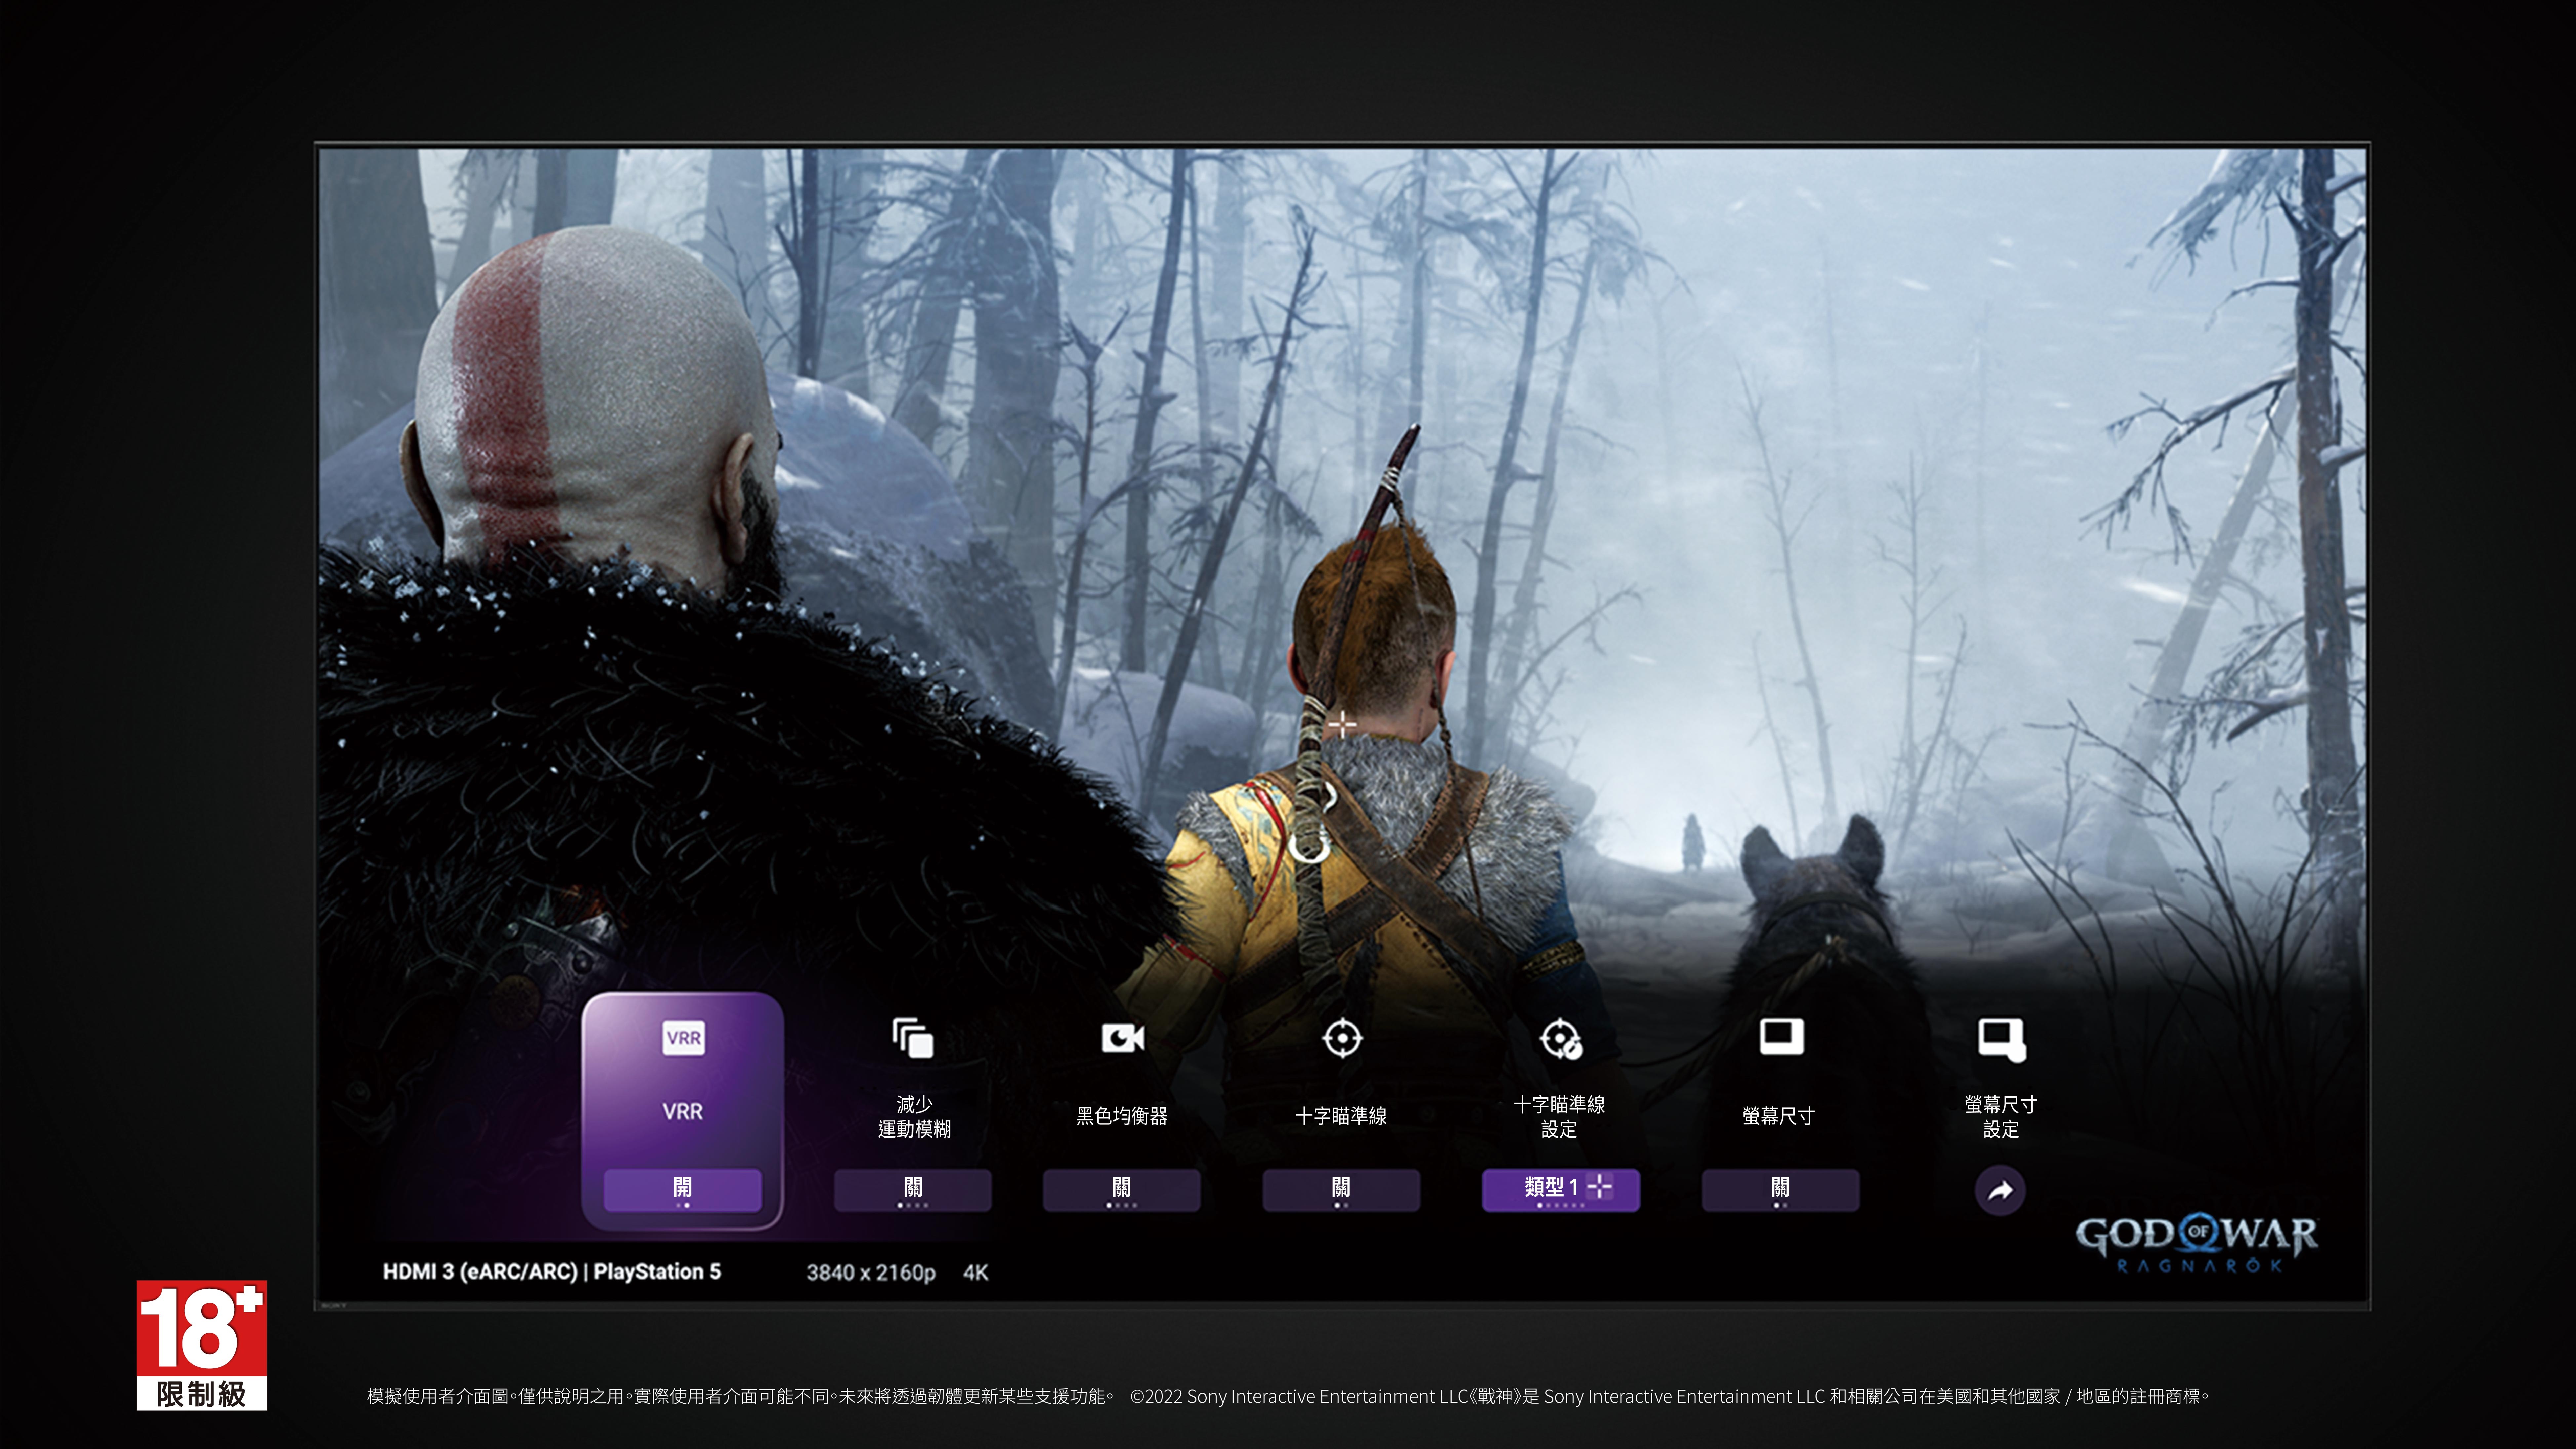Click the screen size settings (螢幕尺寸設定) icon

(x=2001, y=1039)
